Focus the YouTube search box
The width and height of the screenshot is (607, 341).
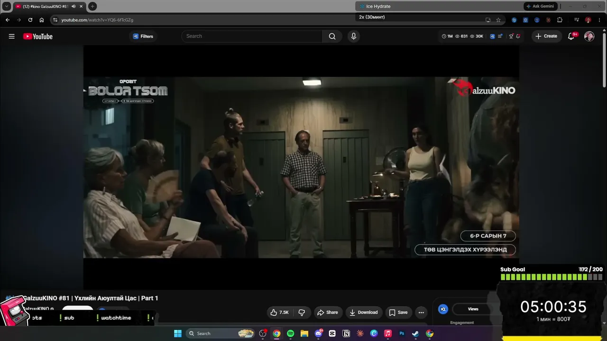coord(252,36)
